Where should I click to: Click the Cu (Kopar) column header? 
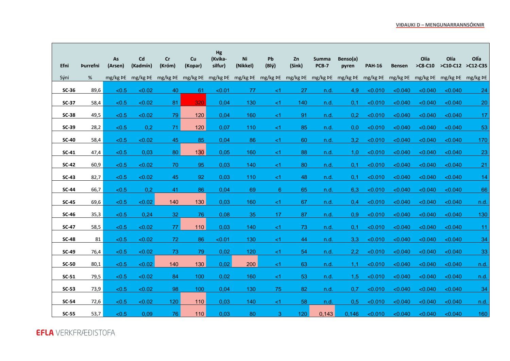[x=193, y=62]
